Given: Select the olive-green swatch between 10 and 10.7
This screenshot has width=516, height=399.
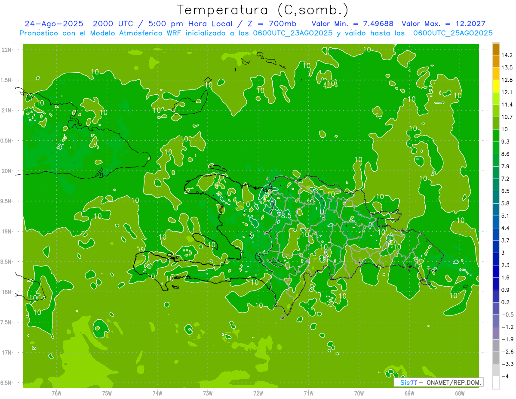Looking at the screenshot, I should [x=496, y=123].
